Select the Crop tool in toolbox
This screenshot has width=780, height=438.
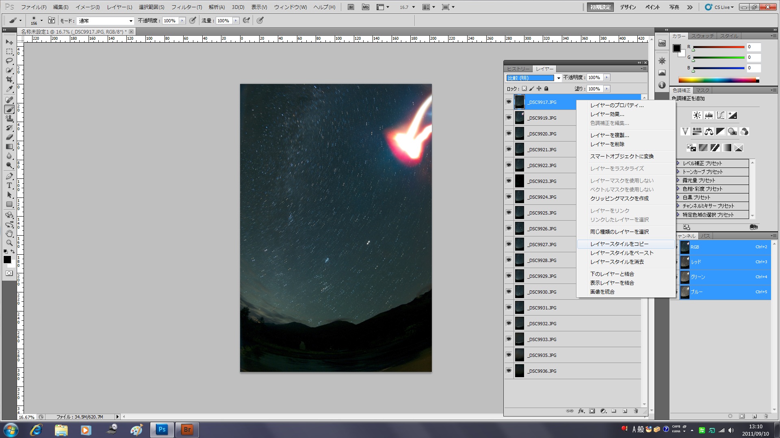(x=9, y=79)
